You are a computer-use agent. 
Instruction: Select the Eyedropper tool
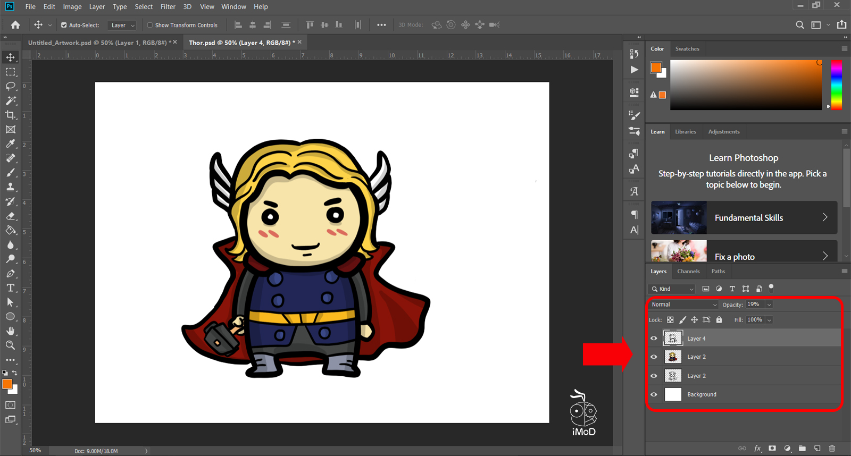pyautogui.click(x=10, y=143)
